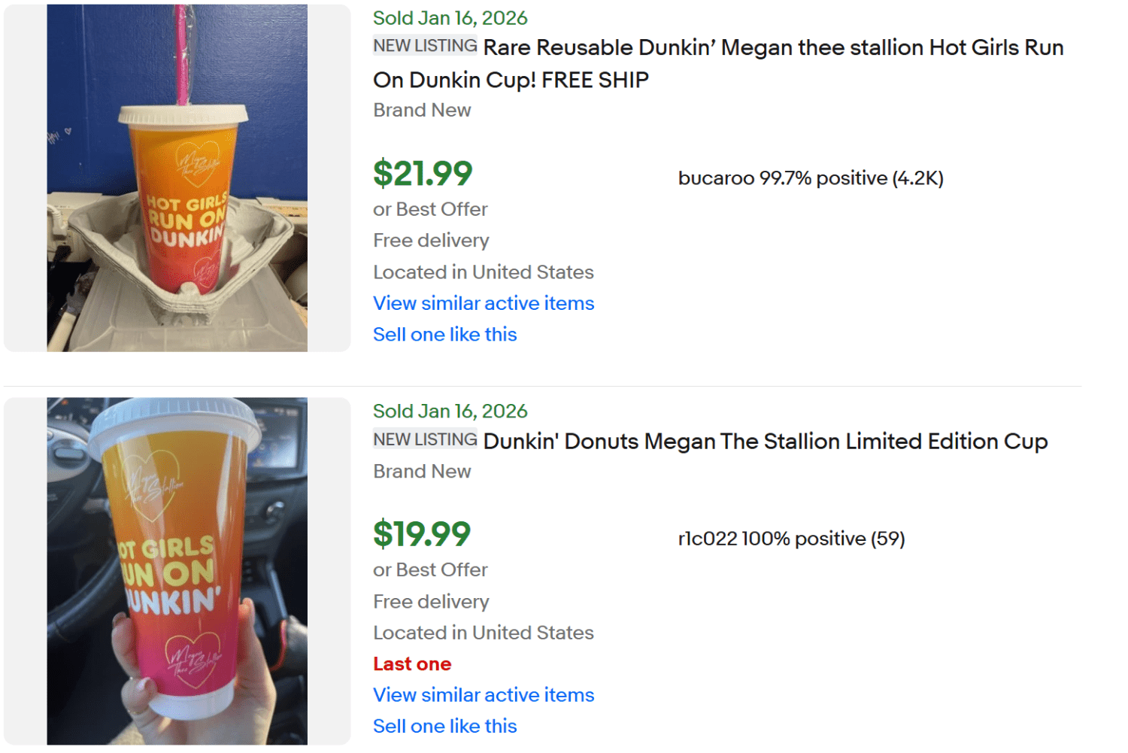1128x753 pixels.
Task: Select Sell one like this under the second listing
Action: click(444, 725)
